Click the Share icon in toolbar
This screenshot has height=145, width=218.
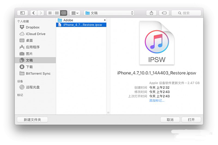click(151, 13)
